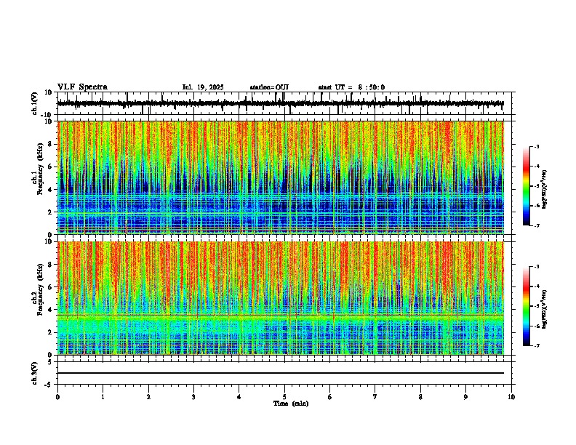Click the "ch.3(V)" axis label
This screenshot has height=445, width=576.
coord(35,373)
